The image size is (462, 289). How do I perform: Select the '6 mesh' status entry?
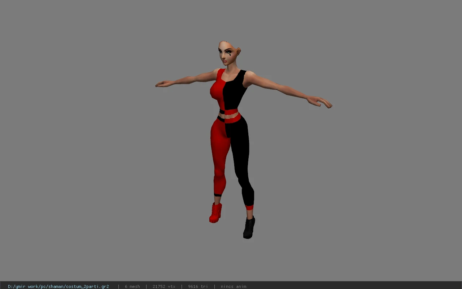(x=132, y=286)
